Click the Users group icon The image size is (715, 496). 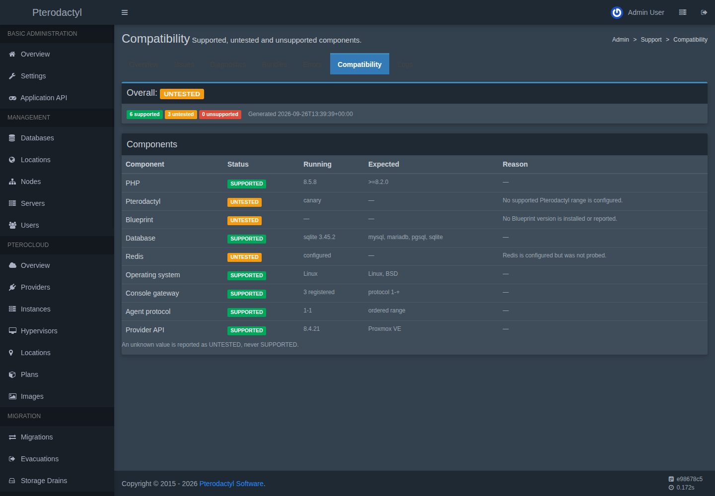tap(12, 225)
